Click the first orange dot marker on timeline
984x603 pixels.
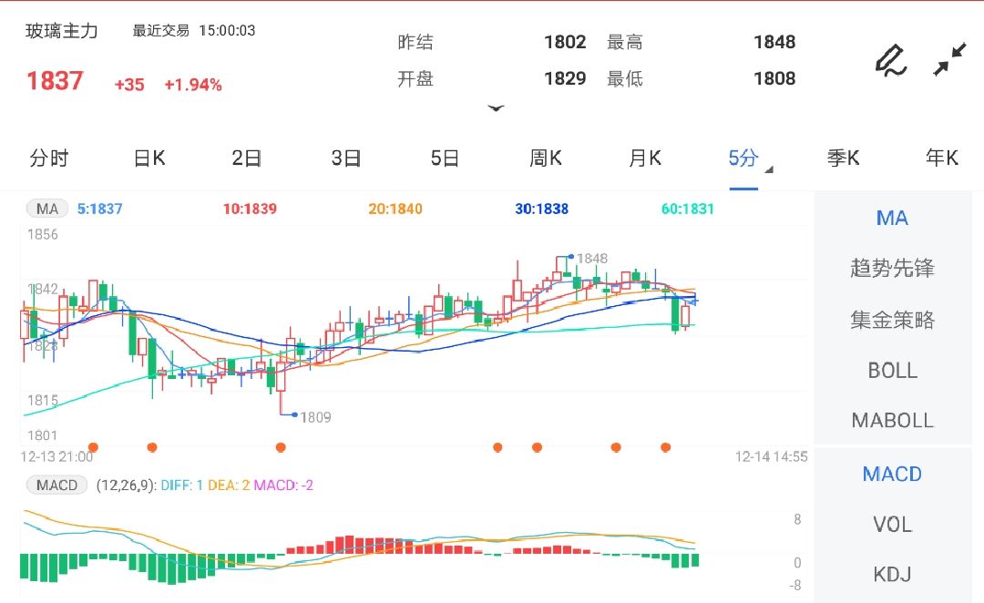click(x=93, y=447)
